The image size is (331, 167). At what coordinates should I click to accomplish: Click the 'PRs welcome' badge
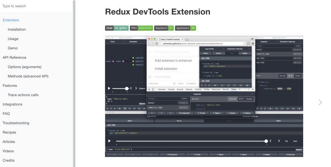tap(141, 28)
